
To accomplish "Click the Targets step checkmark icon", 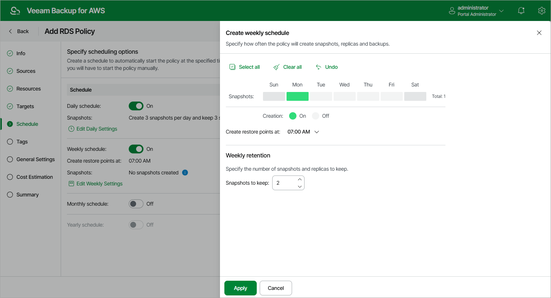I will pyautogui.click(x=10, y=106).
